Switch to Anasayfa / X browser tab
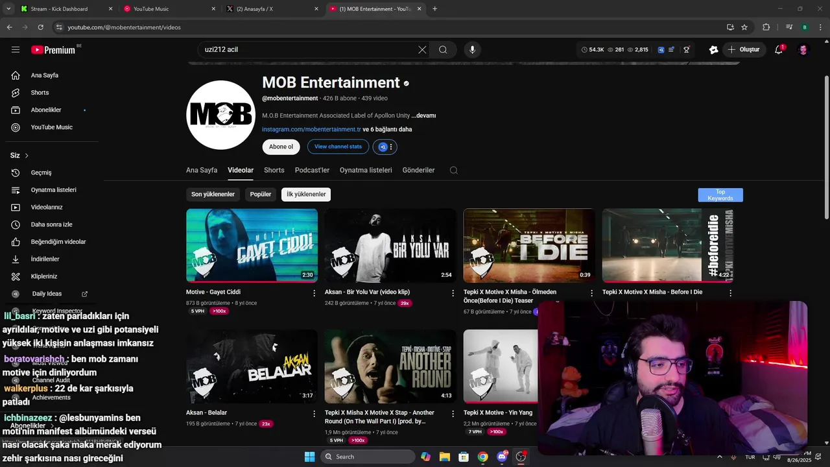 (272, 9)
